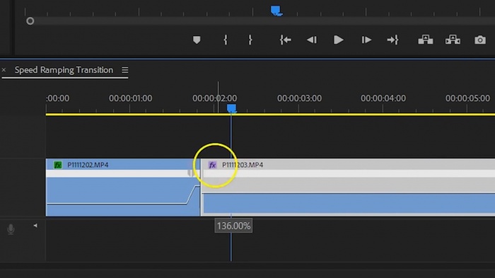The height and width of the screenshot is (278, 495).
Task: Start playback with the Play button
Action: (x=339, y=40)
